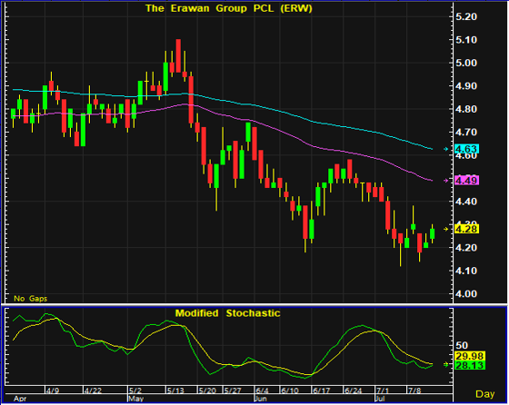This screenshot has width=509, height=405.
Task: Click the tallest red candlestick peaking at 5.10
Action: pyautogui.click(x=178, y=55)
